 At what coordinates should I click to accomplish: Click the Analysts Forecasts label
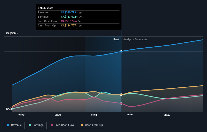click(135, 39)
